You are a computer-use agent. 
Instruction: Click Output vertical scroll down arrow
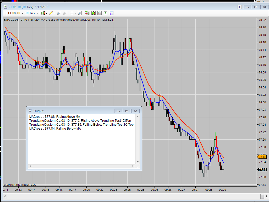pos(138,162)
